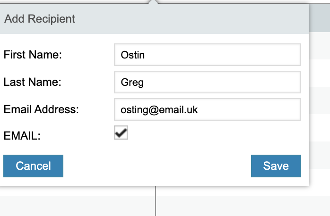Place cursor on the "Ostin" text
This screenshot has height=216, width=330.
coord(133,55)
